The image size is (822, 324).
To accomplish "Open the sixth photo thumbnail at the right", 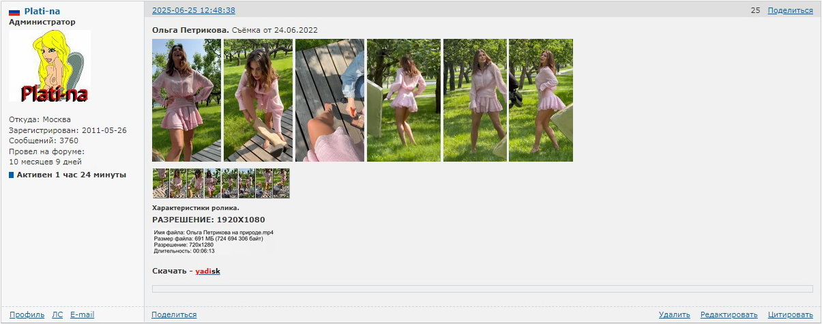I will [x=541, y=100].
